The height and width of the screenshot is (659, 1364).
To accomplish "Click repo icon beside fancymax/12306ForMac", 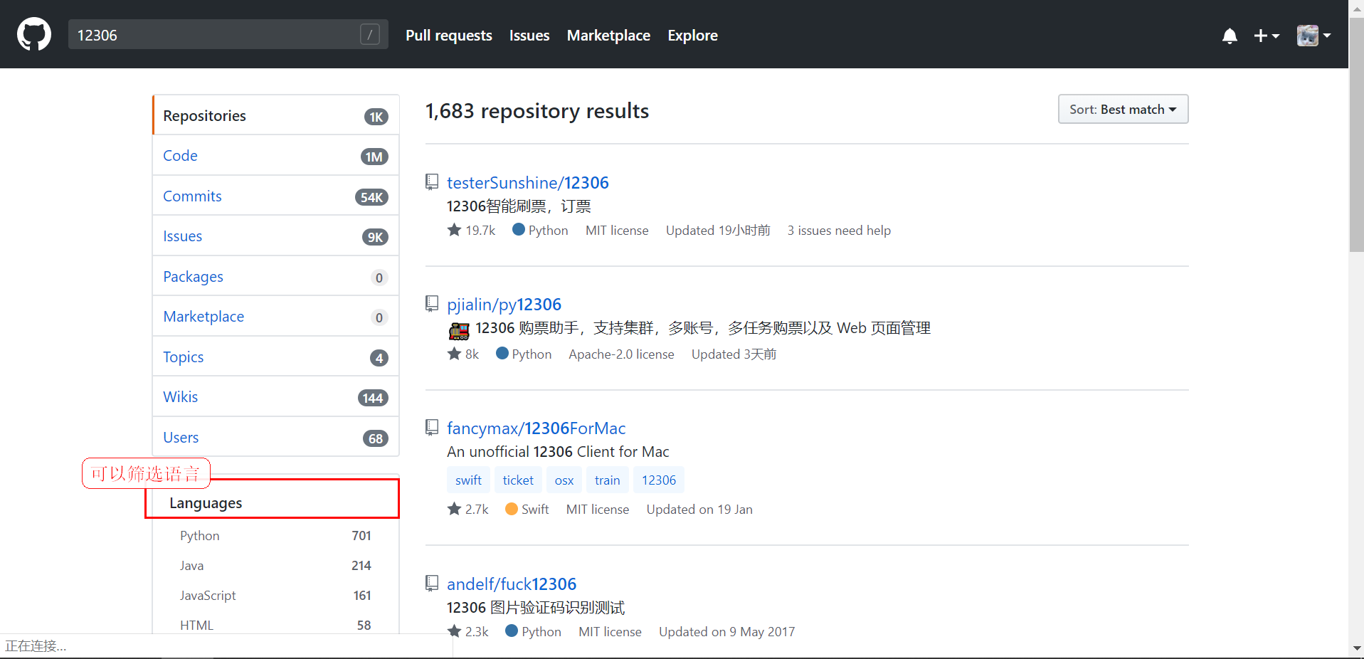I will pos(432,427).
